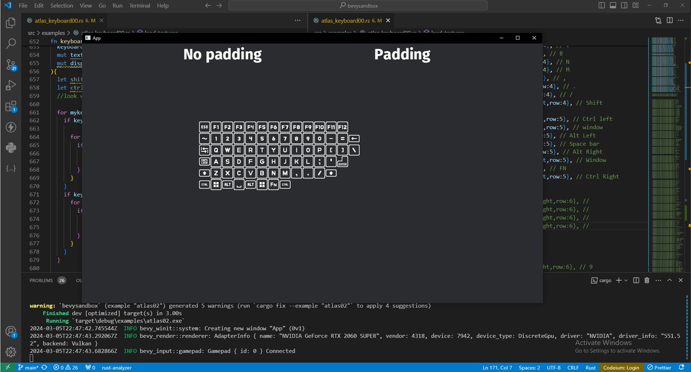Go forward using the right arrow
691x372 pixels.
(220, 5)
